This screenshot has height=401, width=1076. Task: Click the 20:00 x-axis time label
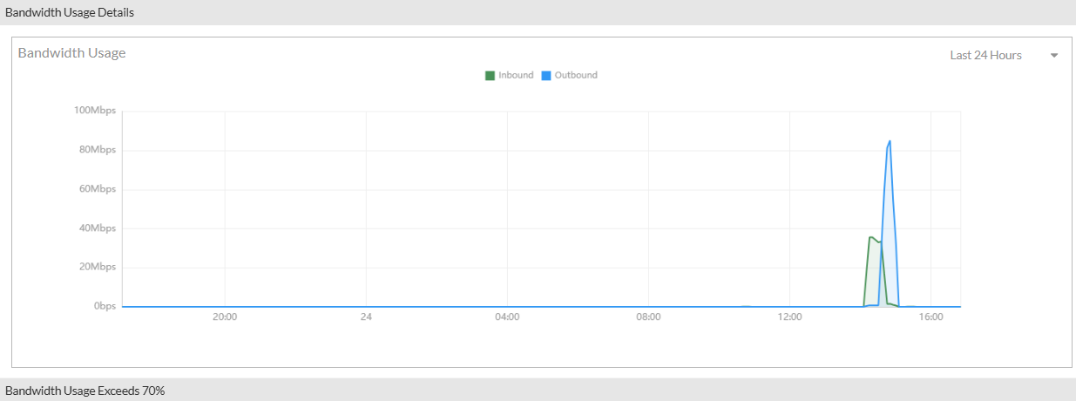tap(225, 317)
